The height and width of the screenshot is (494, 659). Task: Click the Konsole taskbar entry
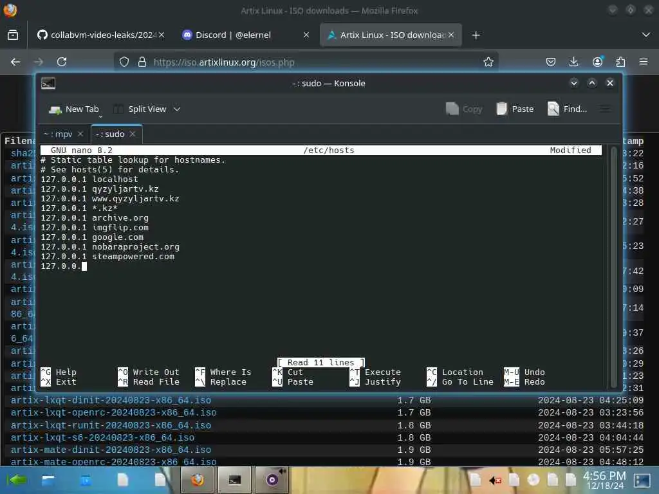click(234, 480)
